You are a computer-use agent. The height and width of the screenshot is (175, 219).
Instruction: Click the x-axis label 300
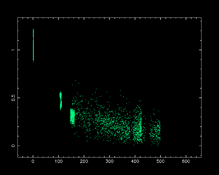click(109, 161)
